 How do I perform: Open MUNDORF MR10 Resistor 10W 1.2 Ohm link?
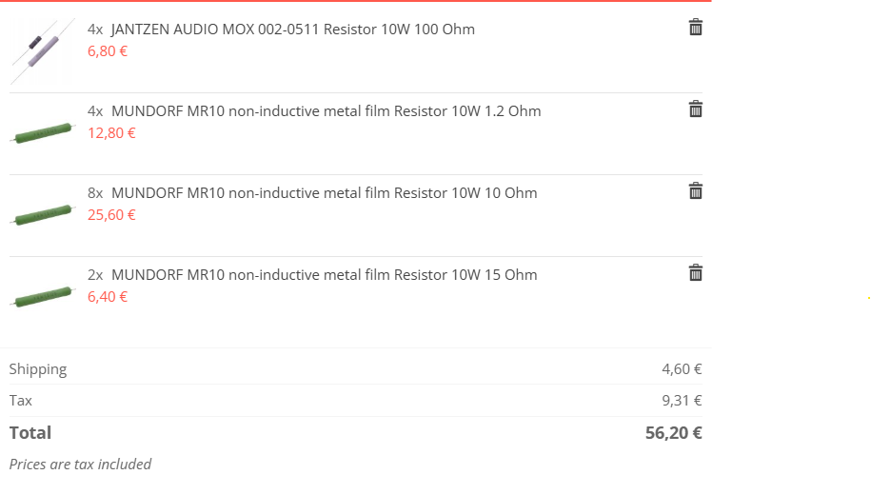(x=326, y=111)
